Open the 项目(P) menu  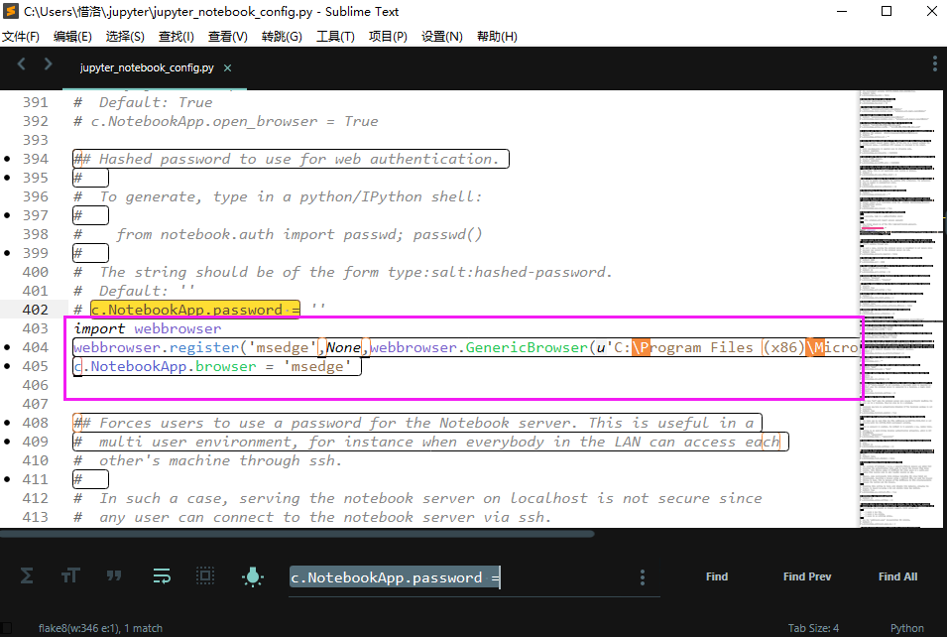[388, 37]
